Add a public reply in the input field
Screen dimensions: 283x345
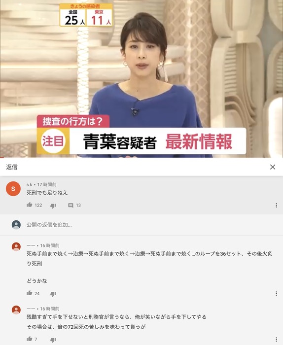[x=150, y=225]
